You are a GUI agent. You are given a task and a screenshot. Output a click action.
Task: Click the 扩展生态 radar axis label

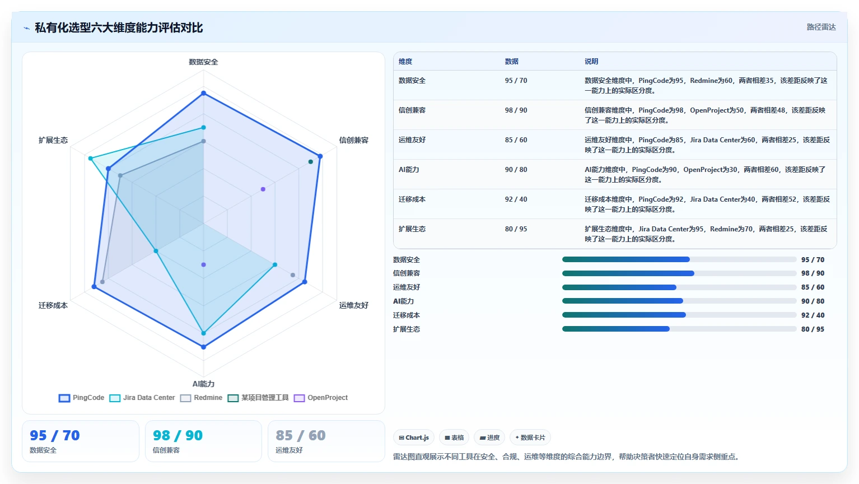tap(53, 140)
